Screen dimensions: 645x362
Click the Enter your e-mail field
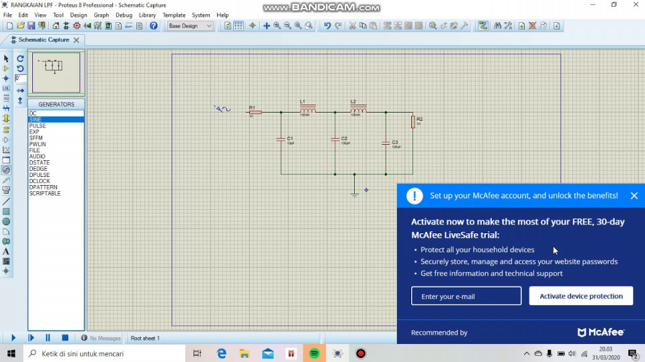[466, 296]
